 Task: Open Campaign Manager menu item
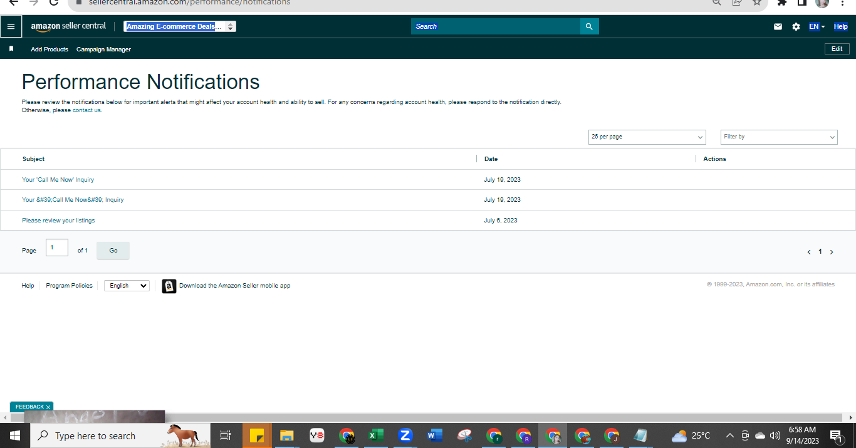coord(103,49)
